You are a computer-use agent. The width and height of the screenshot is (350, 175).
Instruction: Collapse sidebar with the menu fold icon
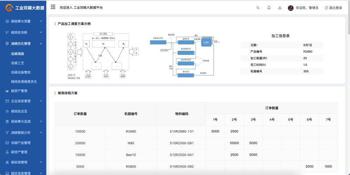pos(53,7)
